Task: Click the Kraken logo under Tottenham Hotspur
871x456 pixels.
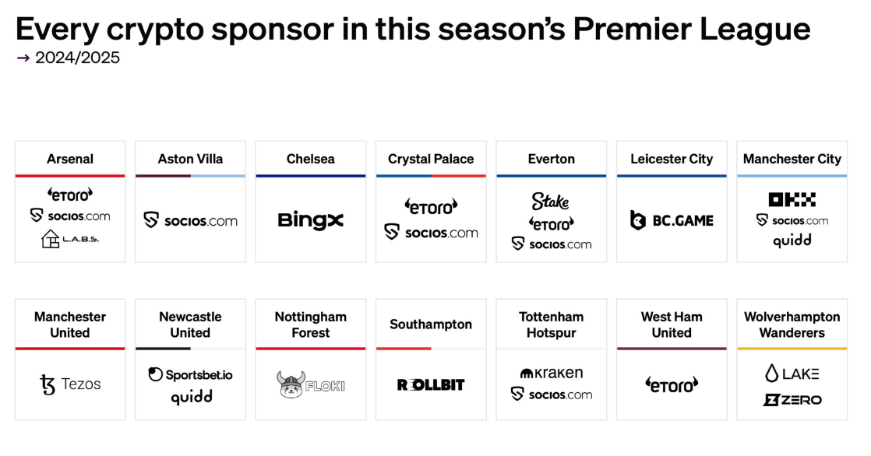Action: point(551,373)
